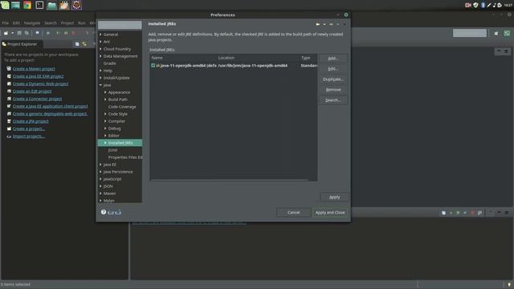Go back in preferences page history
The image size is (514, 289).
(318, 24)
